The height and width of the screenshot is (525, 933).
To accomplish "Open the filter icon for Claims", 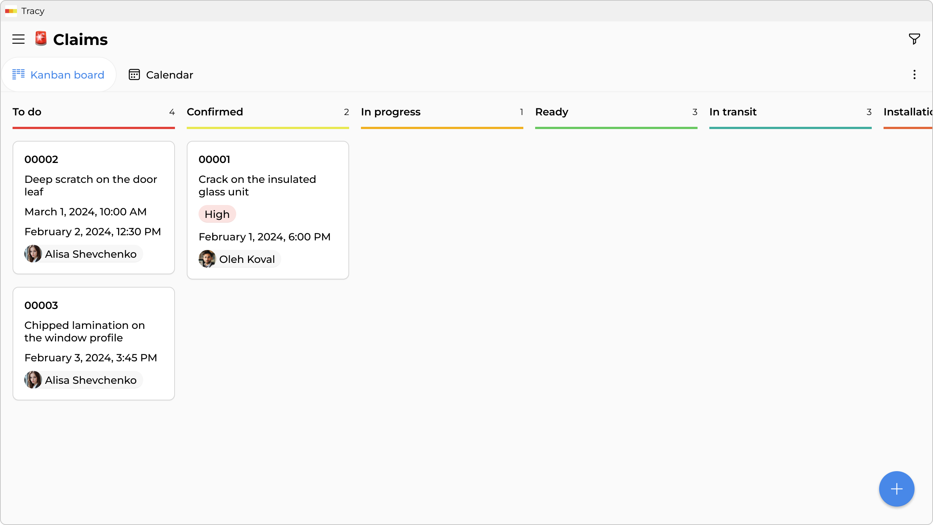I will [x=915, y=39].
